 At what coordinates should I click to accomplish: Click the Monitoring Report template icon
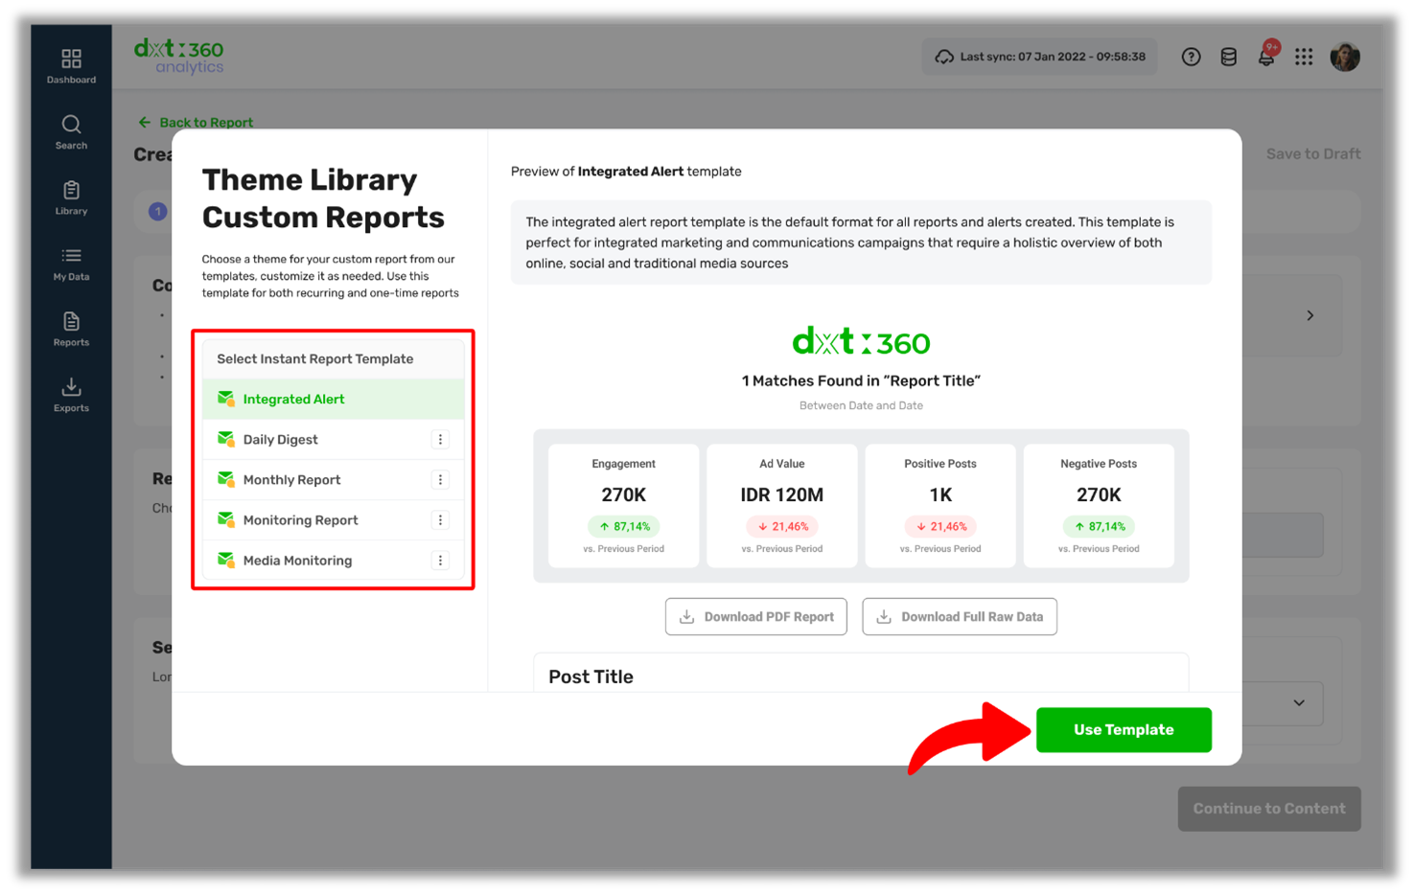pyautogui.click(x=226, y=519)
